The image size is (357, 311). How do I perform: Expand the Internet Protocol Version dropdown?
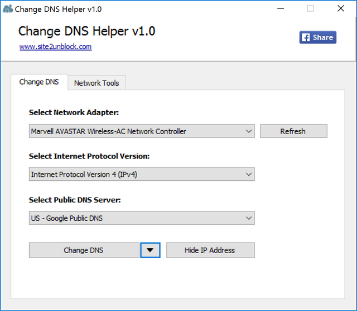click(x=142, y=174)
